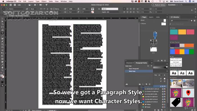
Task: Click new page icon in Pages panel
Action: pyautogui.click(x=162, y=61)
